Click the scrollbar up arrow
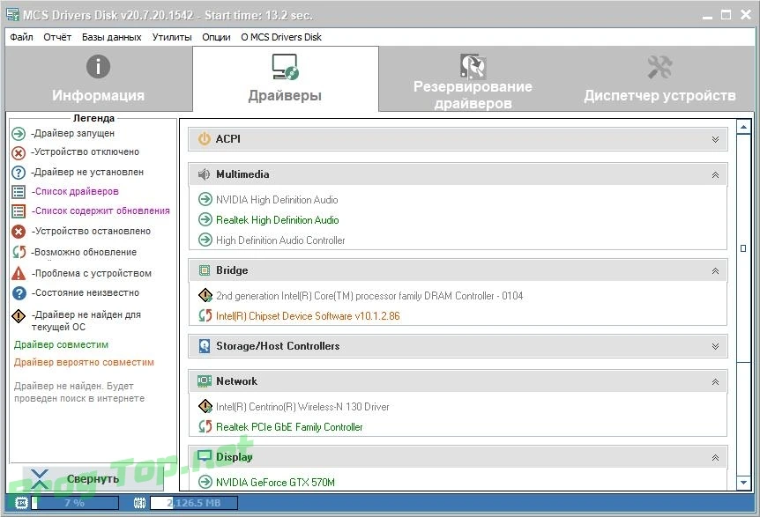The width and height of the screenshot is (760, 517). tap(743, 128)
